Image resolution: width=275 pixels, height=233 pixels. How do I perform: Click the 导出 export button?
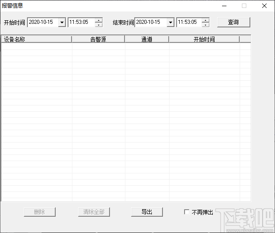(147, 212)
